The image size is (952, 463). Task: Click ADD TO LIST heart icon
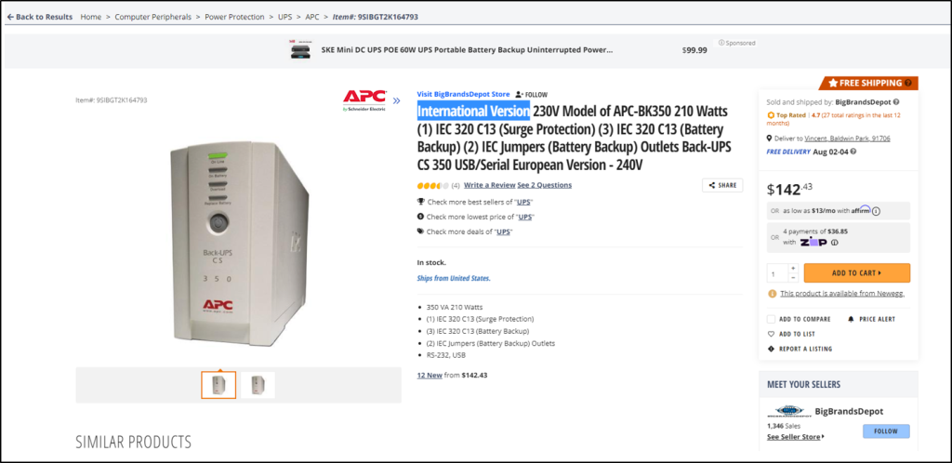click(771, 334)
